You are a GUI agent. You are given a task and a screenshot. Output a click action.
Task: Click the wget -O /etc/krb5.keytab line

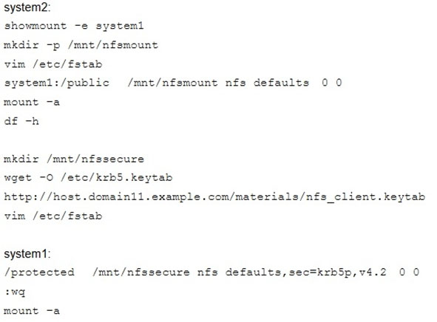88,178
